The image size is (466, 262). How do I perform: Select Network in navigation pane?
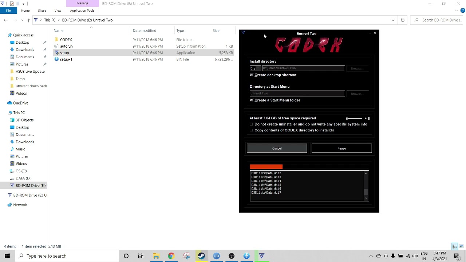pos(20,205)
